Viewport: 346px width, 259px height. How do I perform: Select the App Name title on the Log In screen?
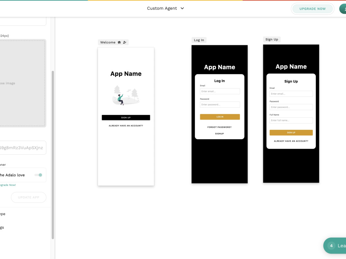[220, 67]
